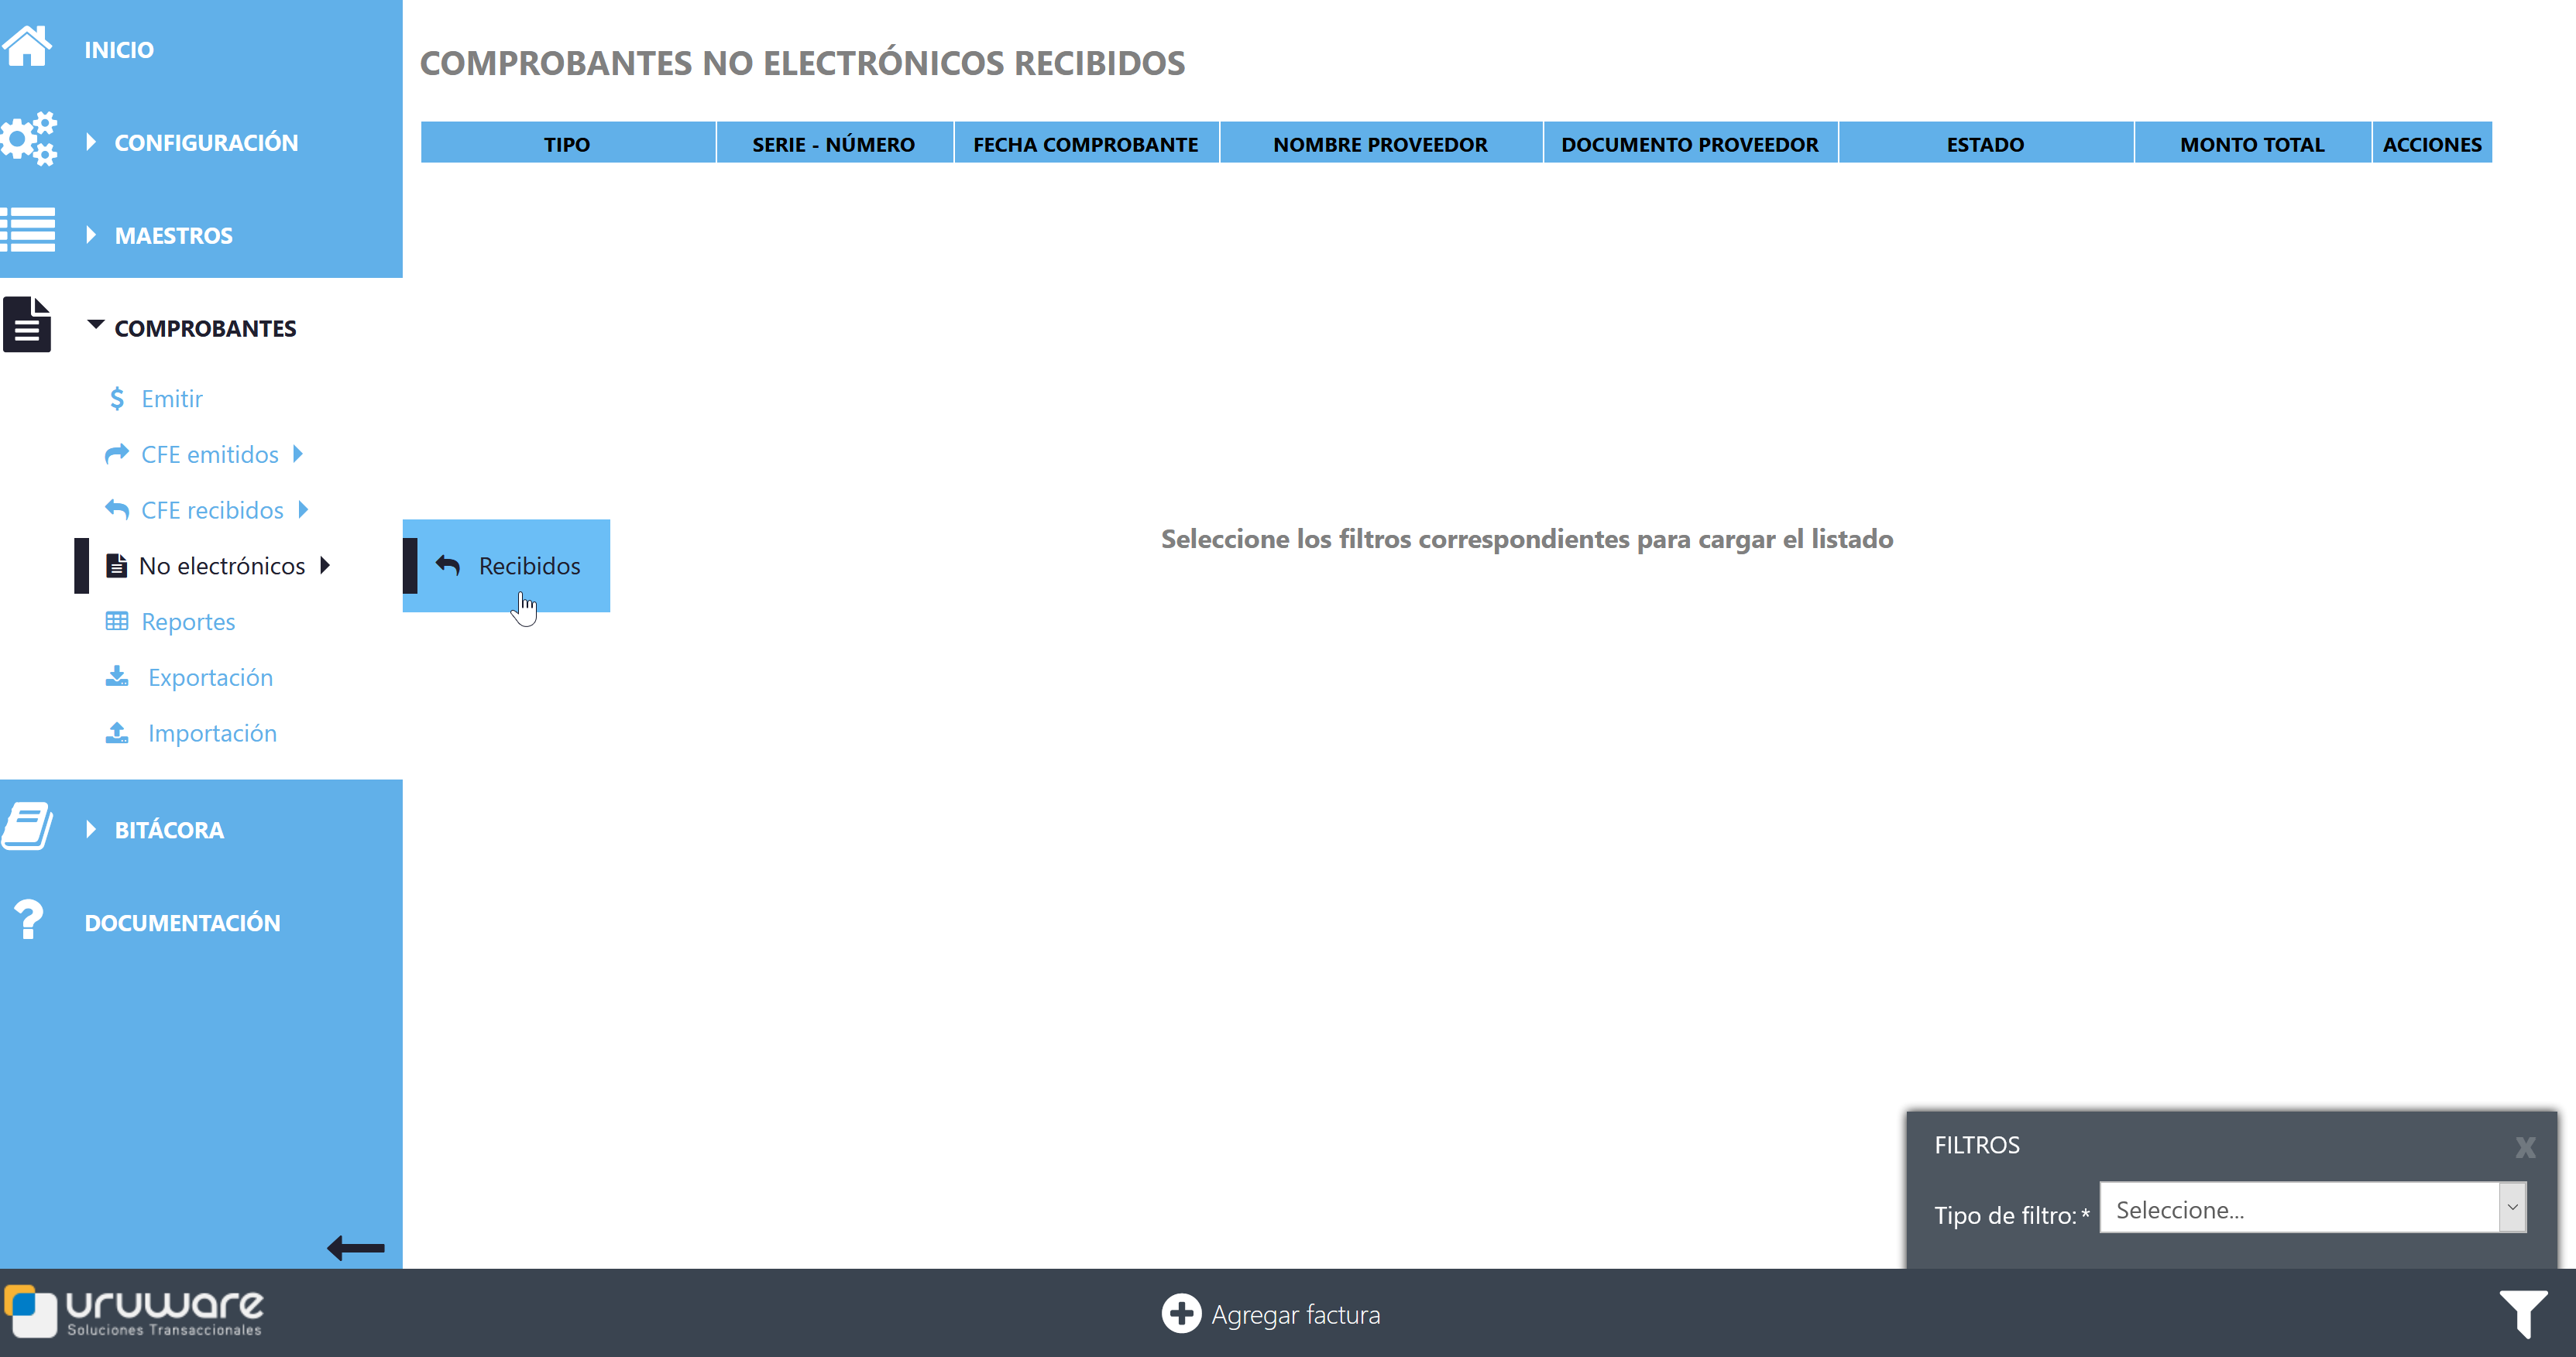Open the Exportación option
Viewport: 2576px width, 1357px height.
tap(210, 677)
